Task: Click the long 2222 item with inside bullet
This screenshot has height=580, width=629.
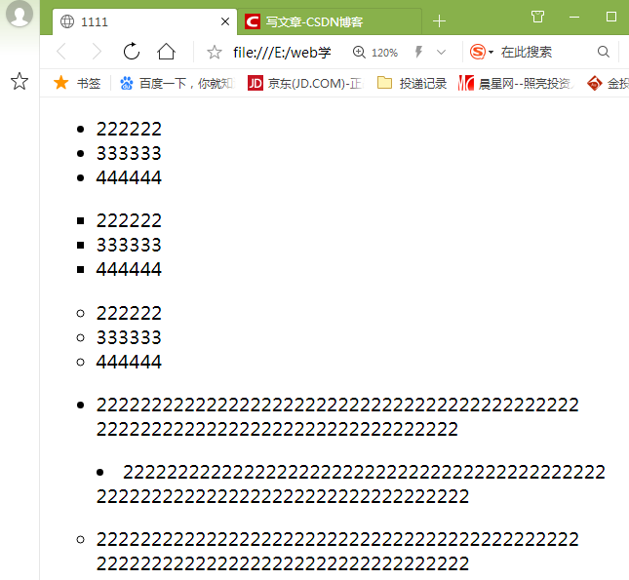Action: (351, 484)
